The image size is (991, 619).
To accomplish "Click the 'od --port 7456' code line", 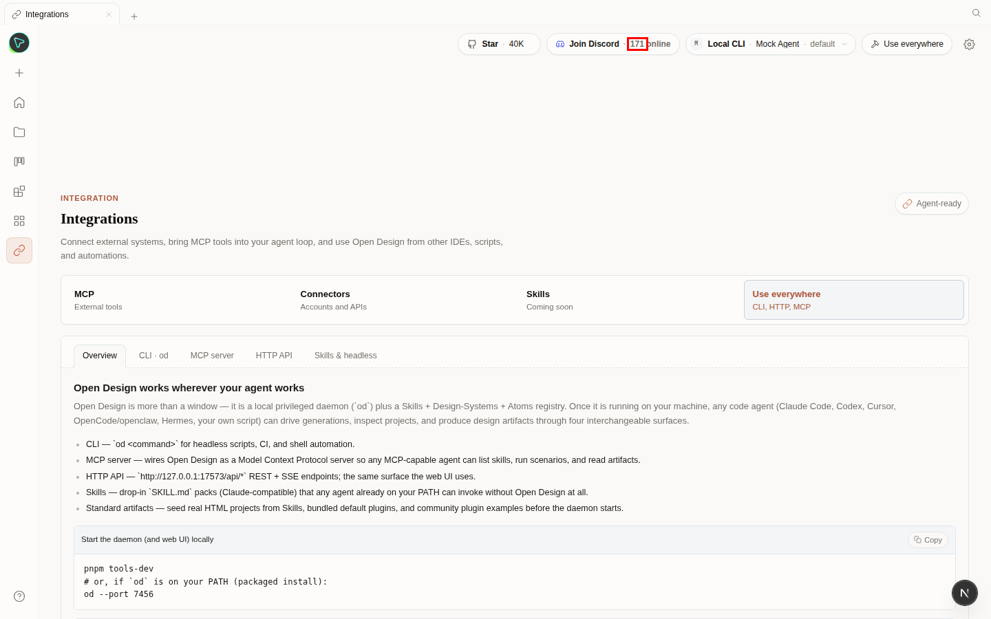I will pos(119,594).
